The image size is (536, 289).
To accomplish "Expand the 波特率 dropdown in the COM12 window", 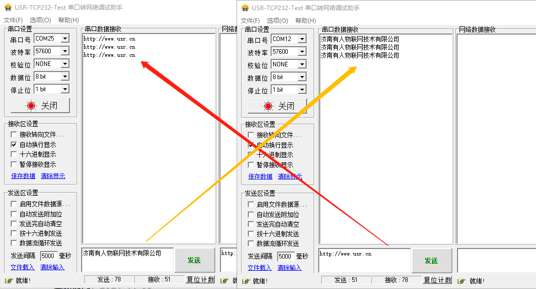I will [301, 52].
